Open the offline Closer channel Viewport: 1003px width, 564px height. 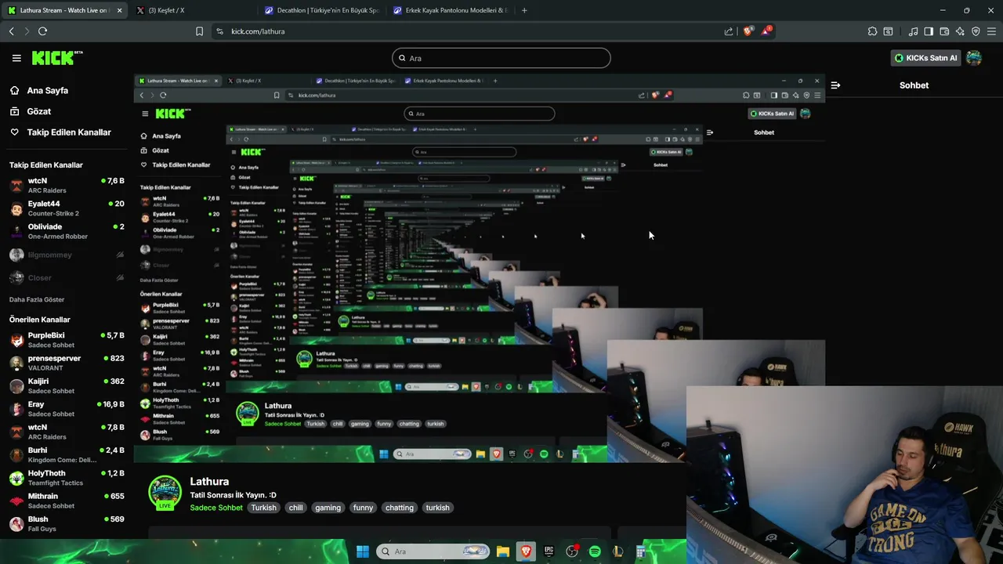pos(67,277)
